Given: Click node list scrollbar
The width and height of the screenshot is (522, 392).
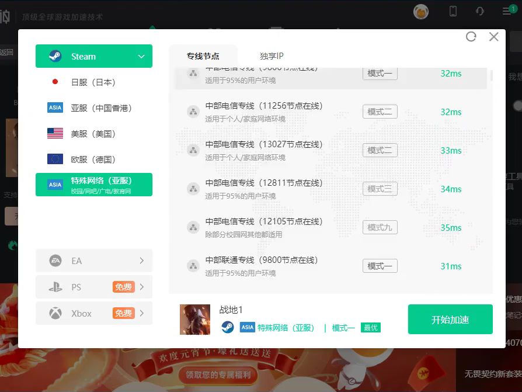Looking at the screenshot, I should tap(492, 75).
